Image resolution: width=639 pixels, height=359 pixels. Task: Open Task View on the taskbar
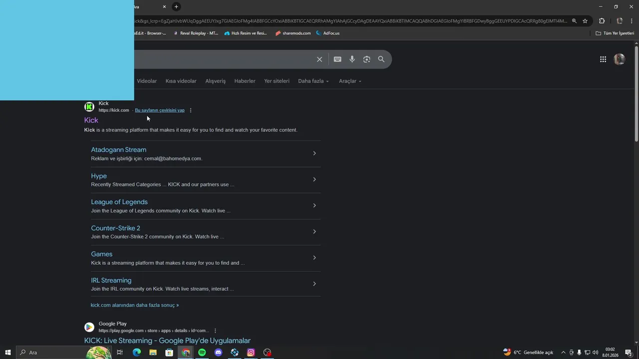[120, 353]
